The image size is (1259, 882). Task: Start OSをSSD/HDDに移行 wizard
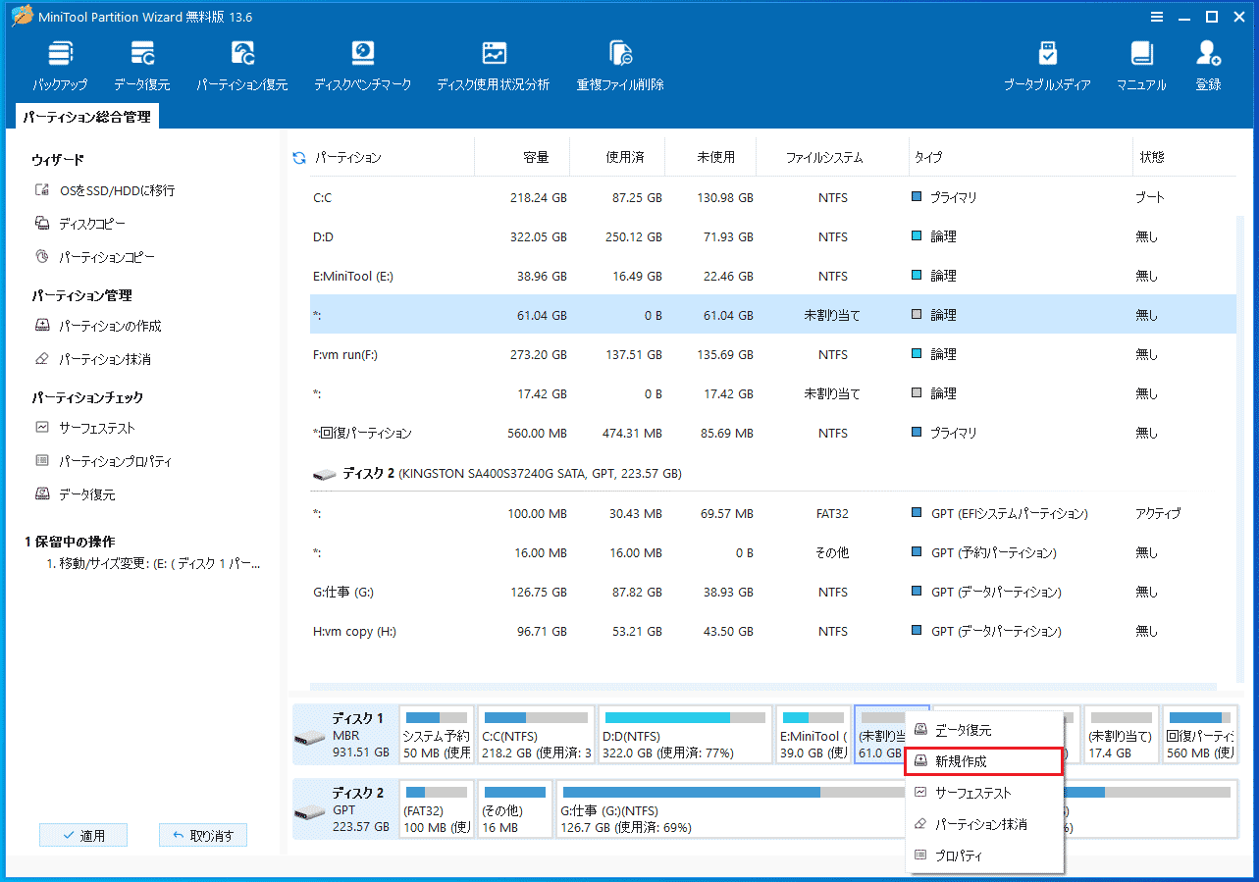(x=105, y=190)
